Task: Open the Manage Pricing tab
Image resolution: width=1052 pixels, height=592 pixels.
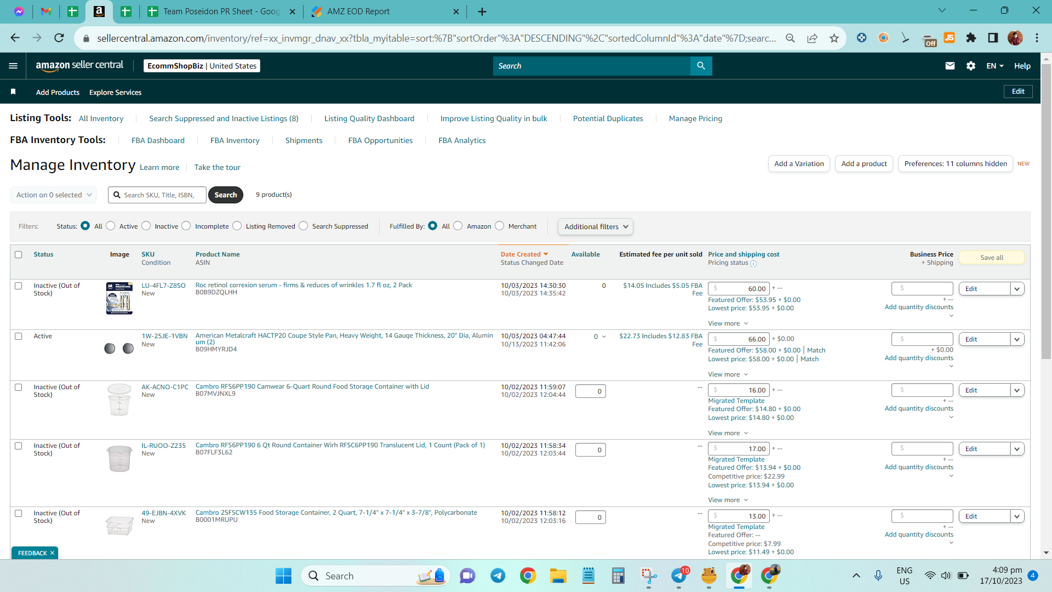Action: (x=695, y=118)
